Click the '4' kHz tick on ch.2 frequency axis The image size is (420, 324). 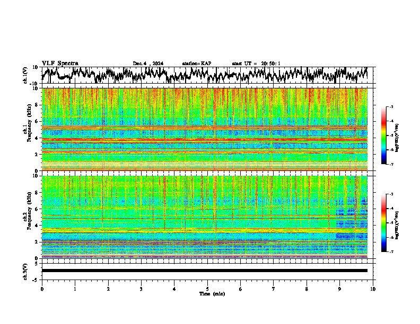(x=37, y=226)
